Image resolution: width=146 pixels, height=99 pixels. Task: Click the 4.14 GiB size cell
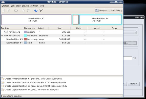click(x=66, y=36)
